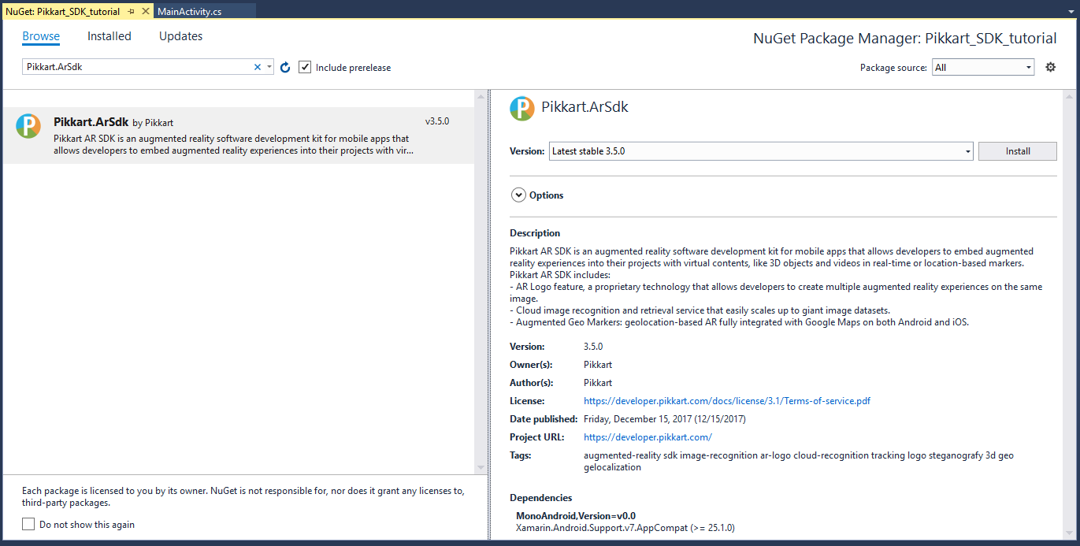Open developer.pikkart.com project URL
The image size is (1080, 546).
point(648,437)
